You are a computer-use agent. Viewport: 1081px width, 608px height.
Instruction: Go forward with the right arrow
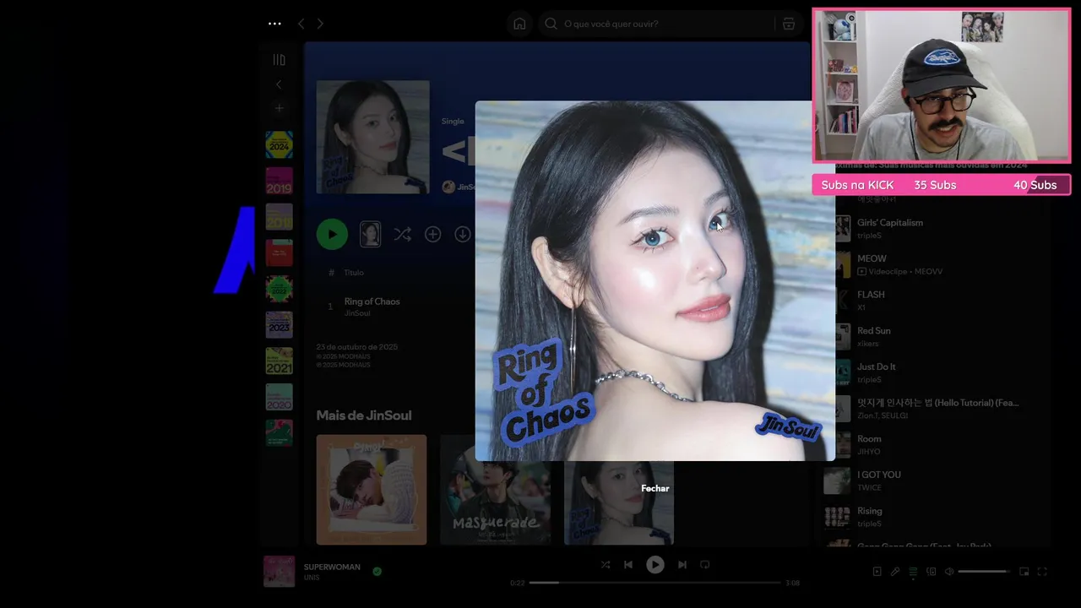(320, 24)
